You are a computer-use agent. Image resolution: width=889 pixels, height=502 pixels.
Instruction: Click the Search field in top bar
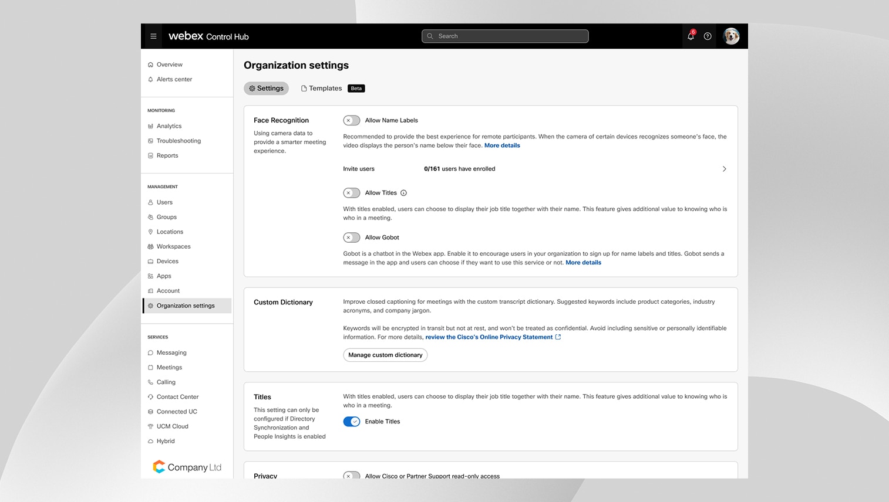(x=505, y=36)
